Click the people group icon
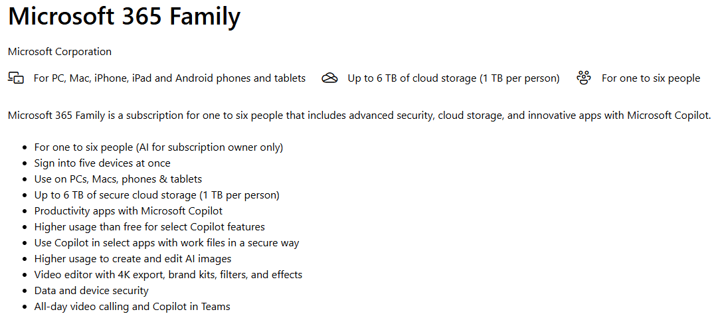This screenshot has width=726, height=320. pos(584,78)
